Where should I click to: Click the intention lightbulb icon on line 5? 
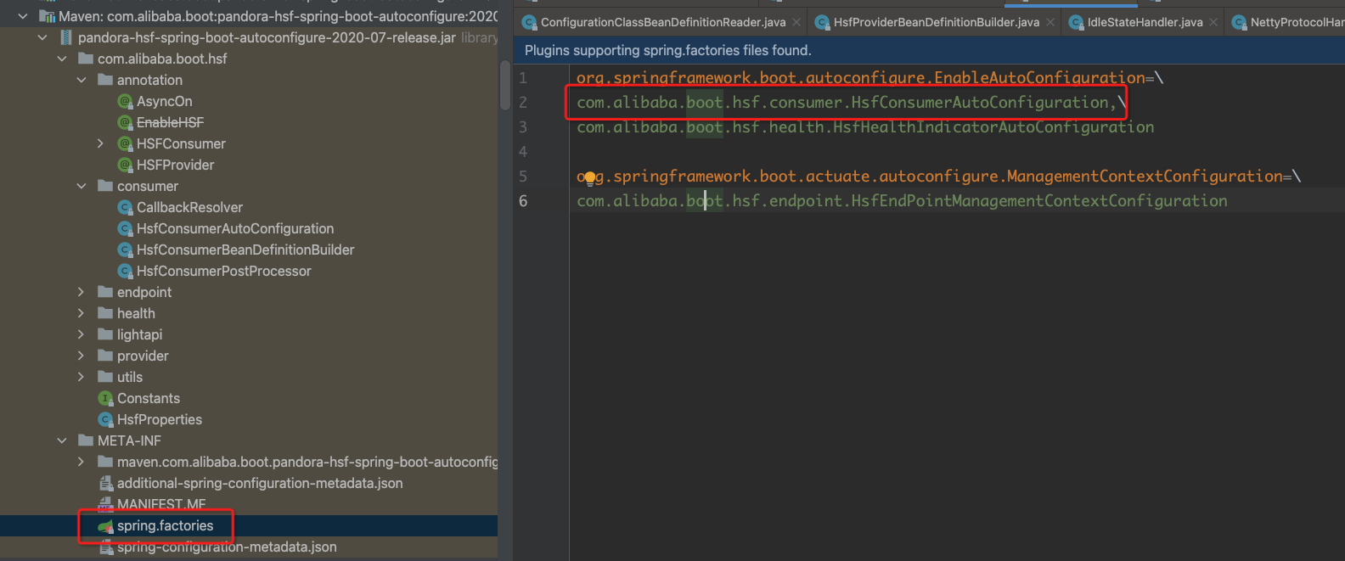point(590,178)
